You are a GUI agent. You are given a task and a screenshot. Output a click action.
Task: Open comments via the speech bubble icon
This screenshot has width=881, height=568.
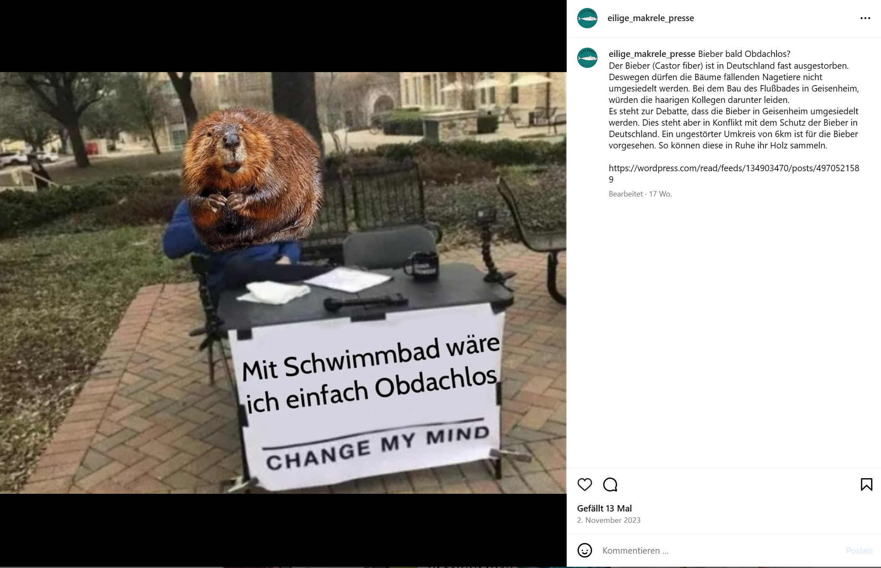coord(610,485)
